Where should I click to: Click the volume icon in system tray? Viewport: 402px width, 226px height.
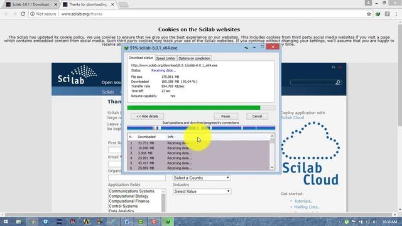pos(374,222)
